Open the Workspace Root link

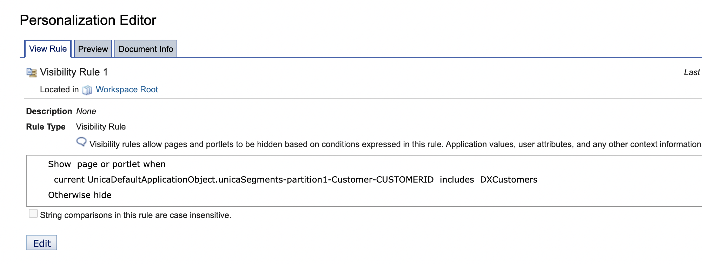click(127, 90)
